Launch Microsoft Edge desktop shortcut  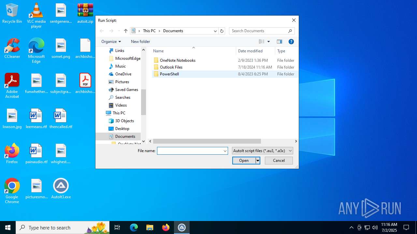(36, 50)
